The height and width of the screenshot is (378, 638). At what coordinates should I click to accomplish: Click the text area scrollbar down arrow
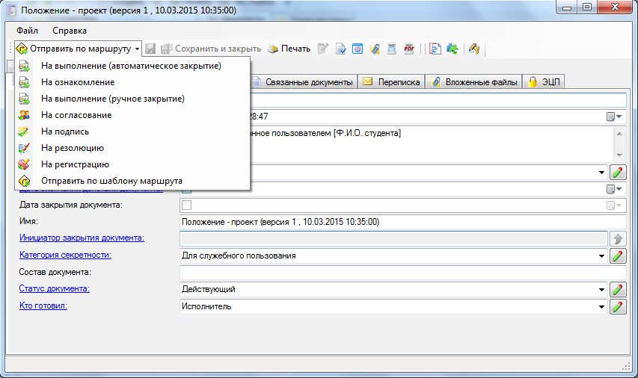(x=619, y=155)
